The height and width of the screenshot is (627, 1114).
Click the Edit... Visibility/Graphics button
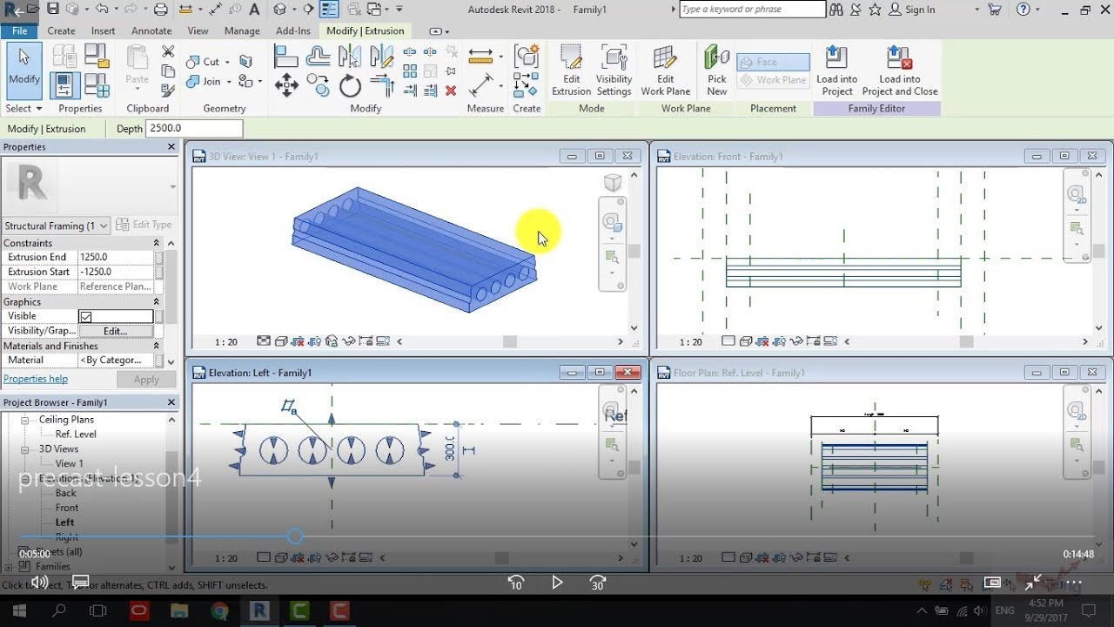[115, 331]
